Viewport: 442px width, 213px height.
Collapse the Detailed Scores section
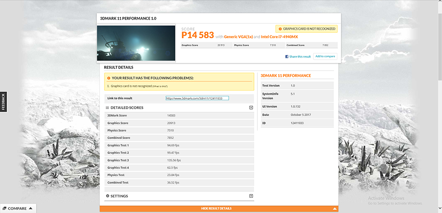coord(251,107)
